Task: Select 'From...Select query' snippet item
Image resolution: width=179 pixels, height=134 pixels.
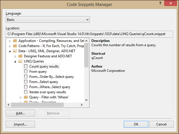Action: click(x=44, y=82)
